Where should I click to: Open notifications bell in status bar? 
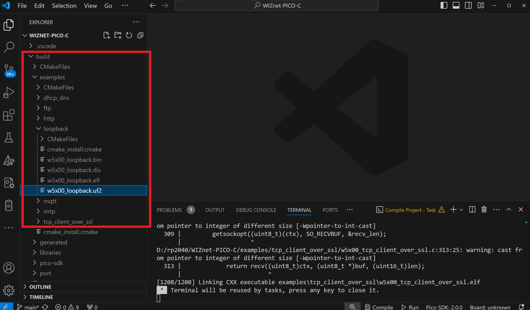(x=521, y=307)
